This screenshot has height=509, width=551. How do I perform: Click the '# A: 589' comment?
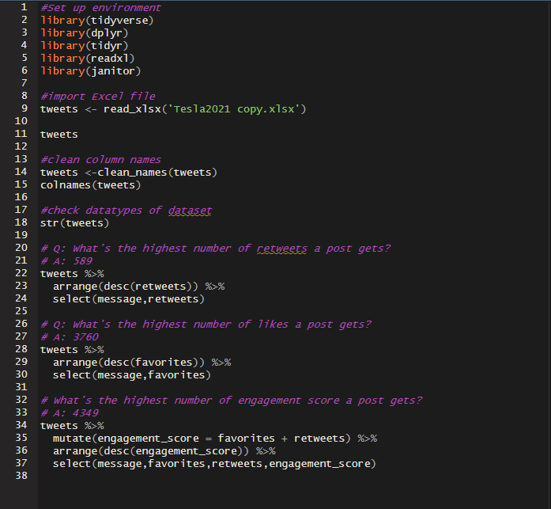(66, 261)
